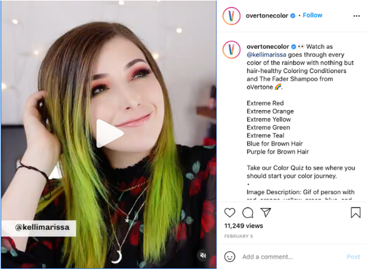
Task: Follow the overtonecolor account
Action: point(312,15)
